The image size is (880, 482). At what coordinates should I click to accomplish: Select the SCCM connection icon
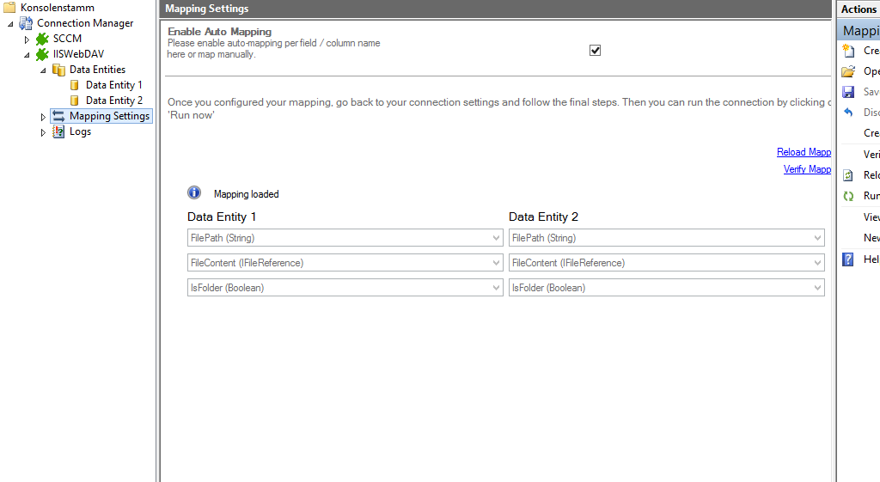[x=42, y=39]
